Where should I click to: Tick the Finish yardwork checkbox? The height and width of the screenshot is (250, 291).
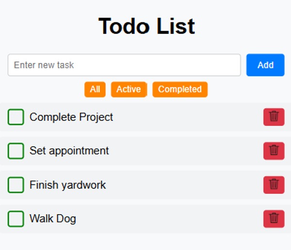coord(16,185)
